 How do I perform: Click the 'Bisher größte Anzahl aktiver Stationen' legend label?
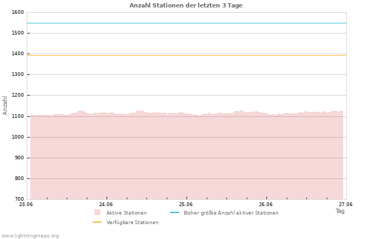pyautogui.click(x=231, y=212)
